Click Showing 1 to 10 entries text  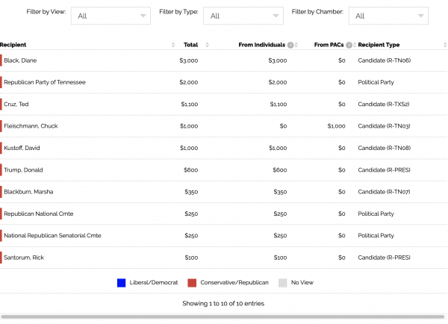pyautogui.click(x=223, y=303)
